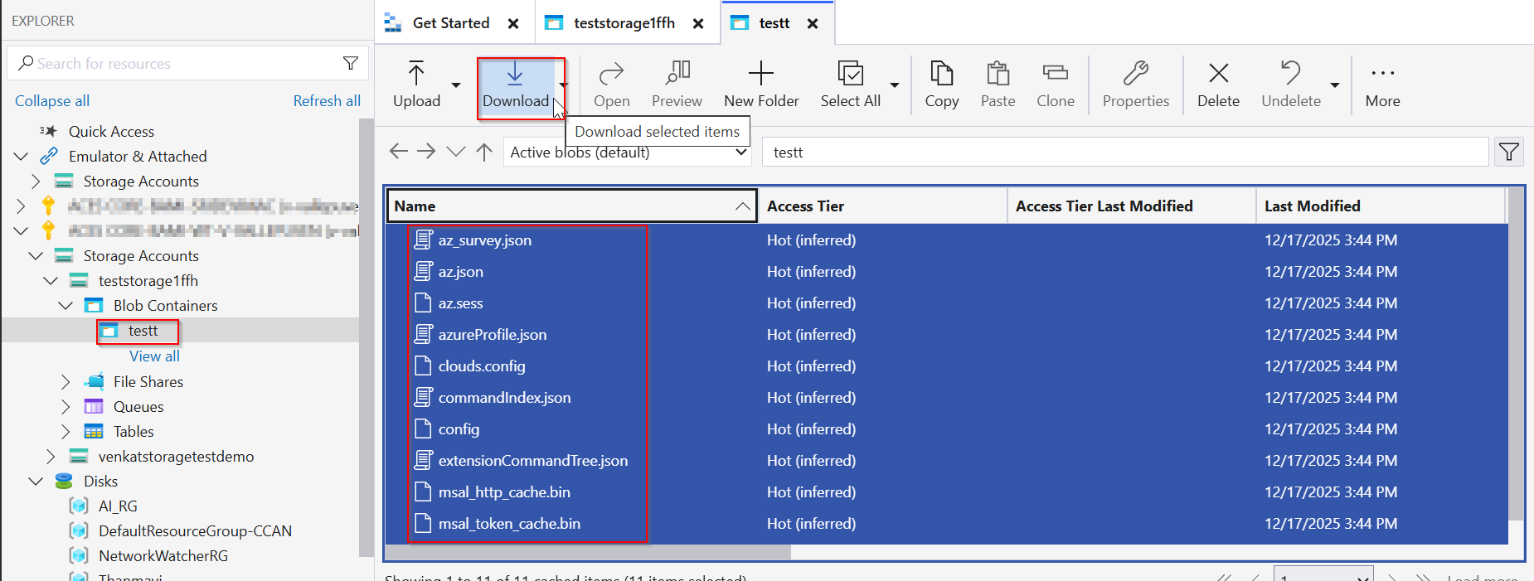Click the Search for resources field
This screenshot has width=1534, height=581.
187,63
